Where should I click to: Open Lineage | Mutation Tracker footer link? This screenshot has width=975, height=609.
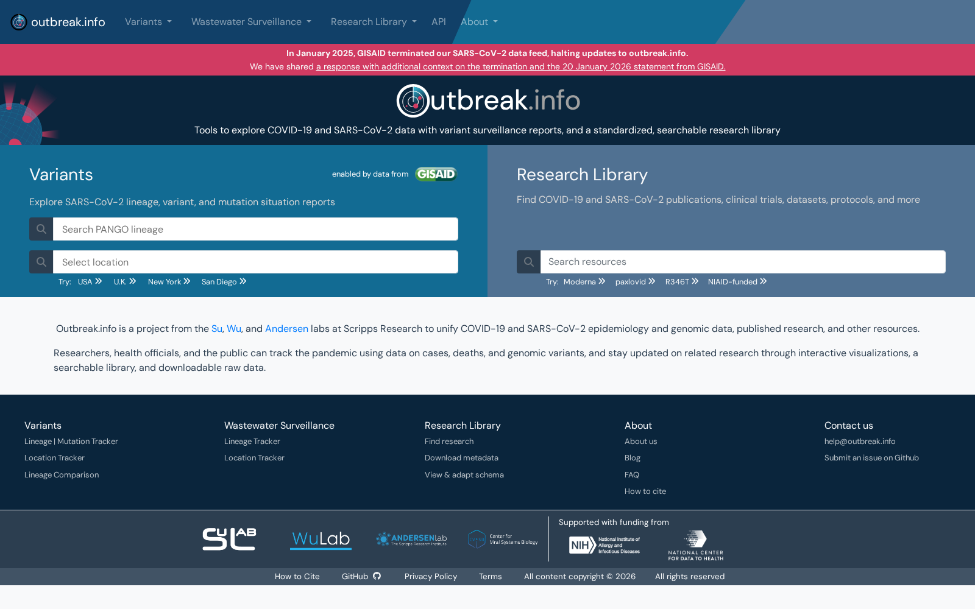(71, 442)
